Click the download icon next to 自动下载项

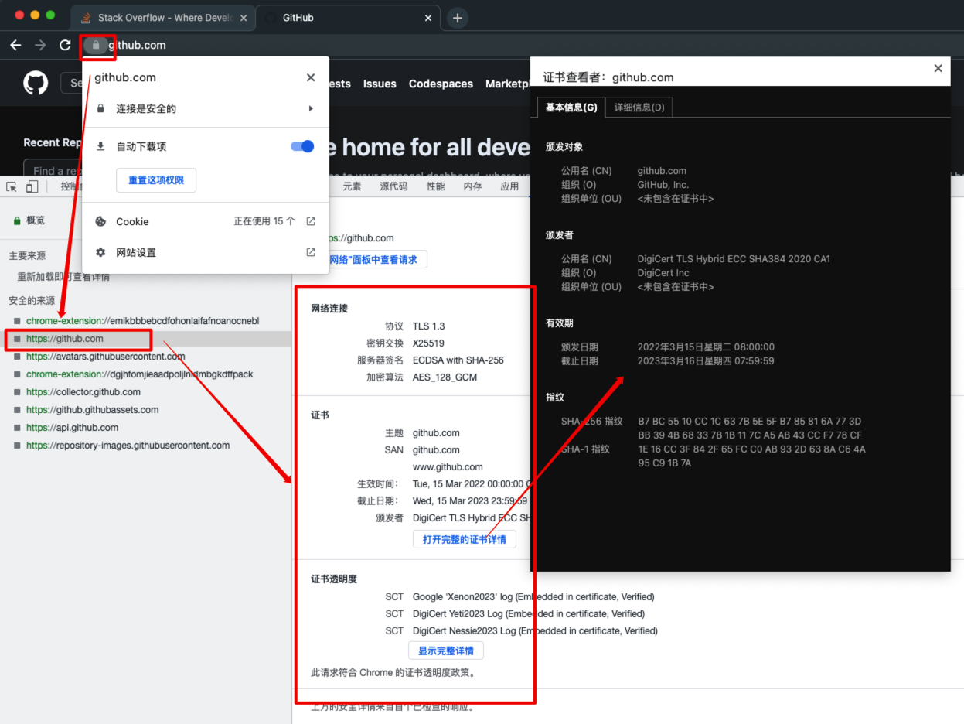point(100,146)
